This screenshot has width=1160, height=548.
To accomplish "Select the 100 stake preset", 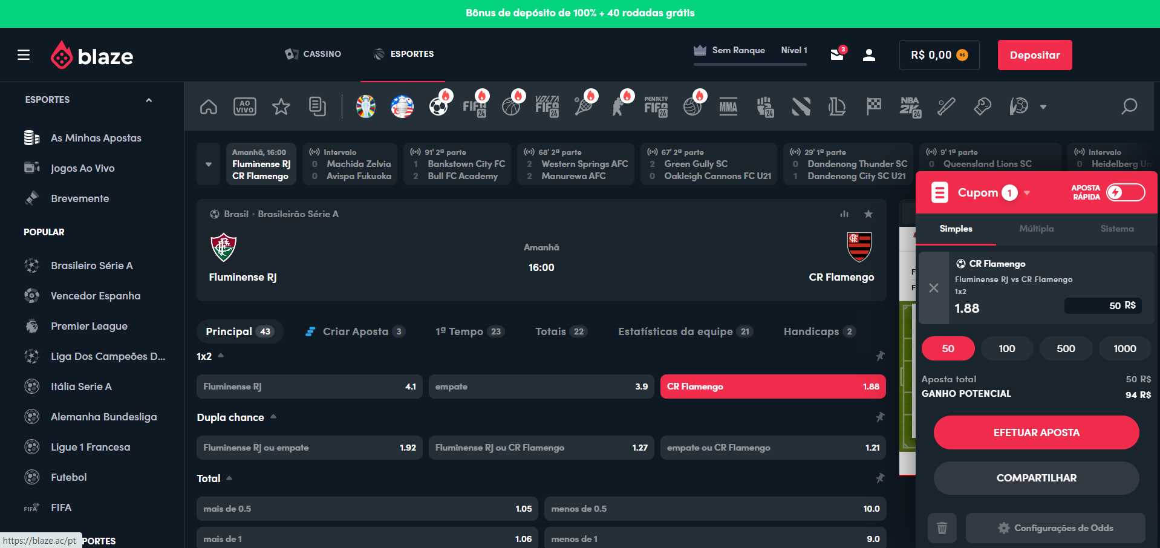I will [x=1007, y=348].
